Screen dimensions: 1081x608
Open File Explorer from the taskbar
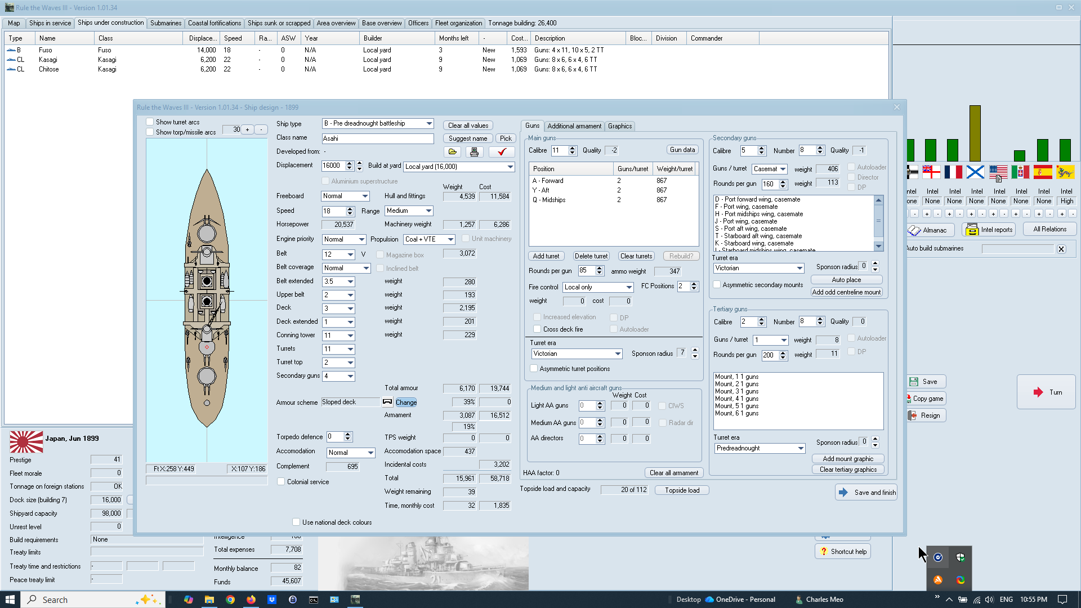tap(209, 600)
